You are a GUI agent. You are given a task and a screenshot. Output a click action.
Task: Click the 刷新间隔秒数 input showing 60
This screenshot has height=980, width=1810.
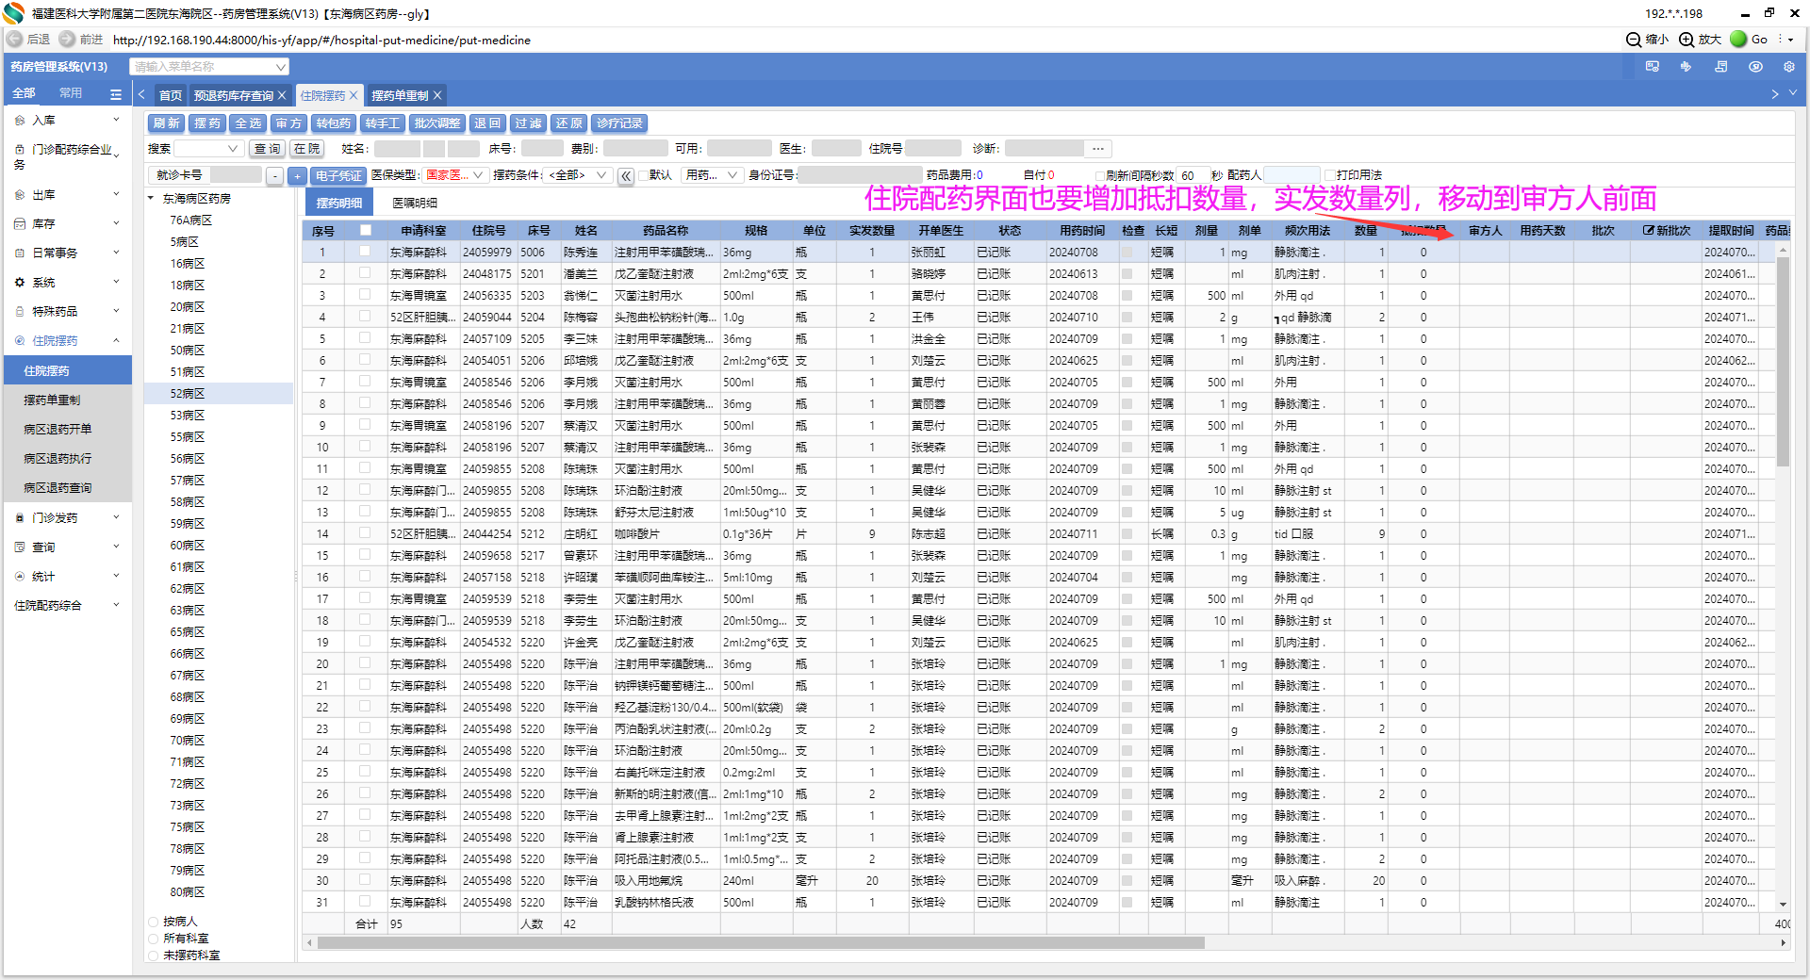click(x=1193, y=175)
